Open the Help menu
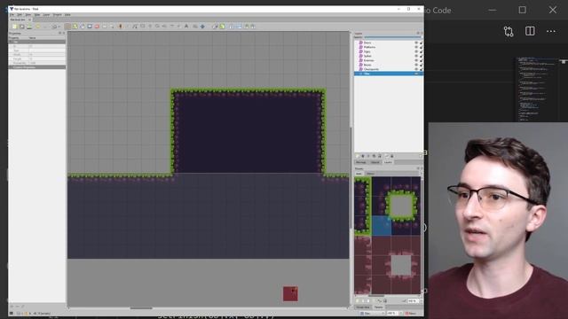This screenshot has width=568, height=319. [67, 15]
